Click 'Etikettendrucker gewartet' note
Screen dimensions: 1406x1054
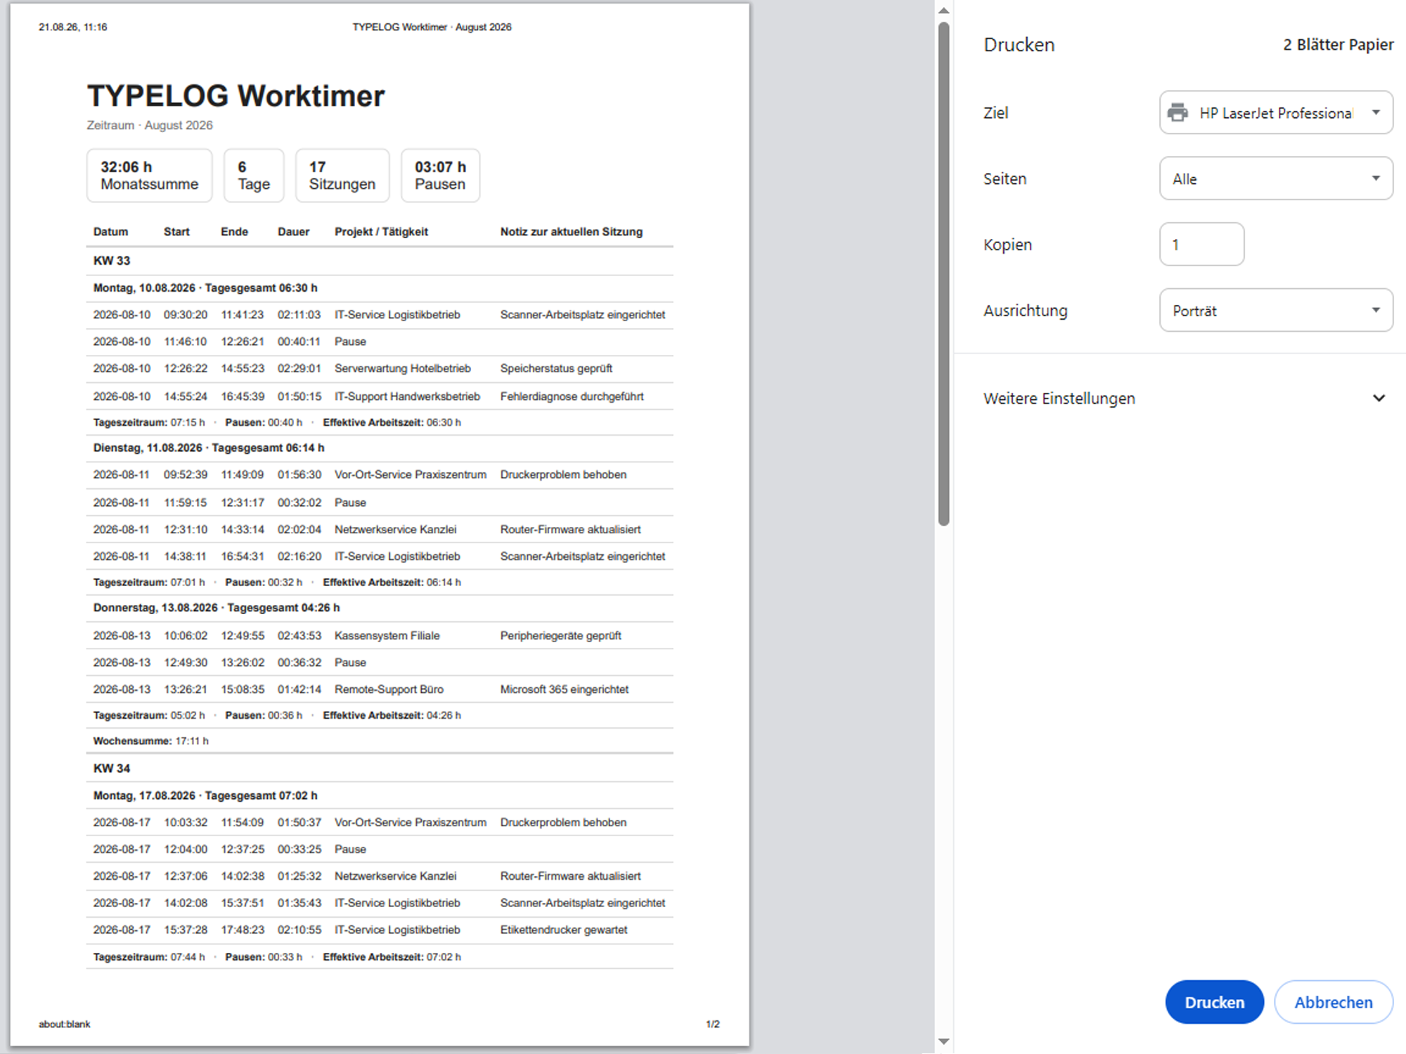click(x=563, y=930)
